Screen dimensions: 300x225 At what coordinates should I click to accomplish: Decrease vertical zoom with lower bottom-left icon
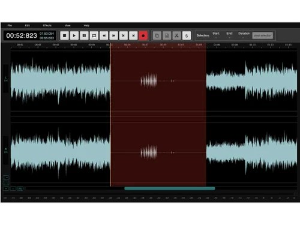click(6, 183)
